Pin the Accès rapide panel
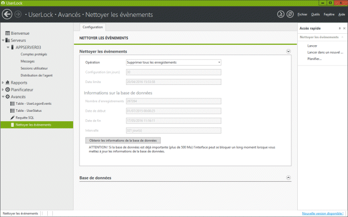 pyautogui.click(x=340, y=28)
